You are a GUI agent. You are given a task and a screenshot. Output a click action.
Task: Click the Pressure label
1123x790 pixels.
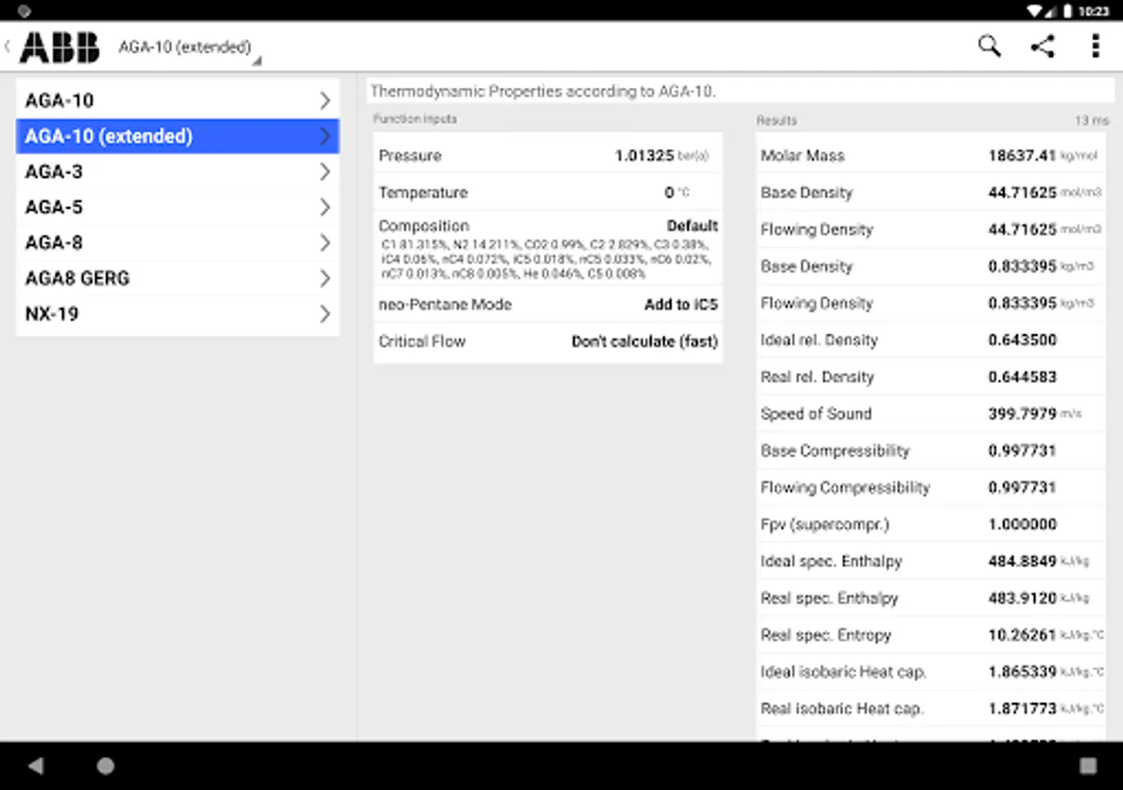(x=410, y=155)
